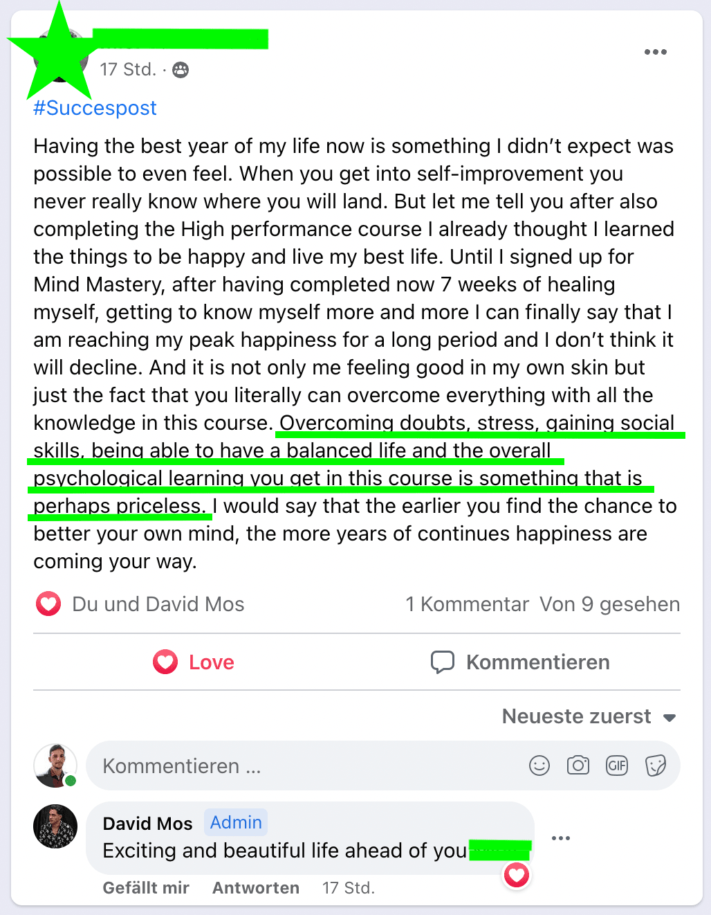Click the group audience icon beside 17 Std.
This screenshot has height=915, width=711.
coord(181,69)
